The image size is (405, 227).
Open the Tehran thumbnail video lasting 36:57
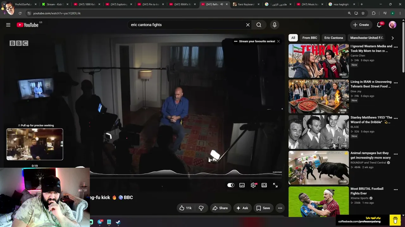tap(319, 61)
